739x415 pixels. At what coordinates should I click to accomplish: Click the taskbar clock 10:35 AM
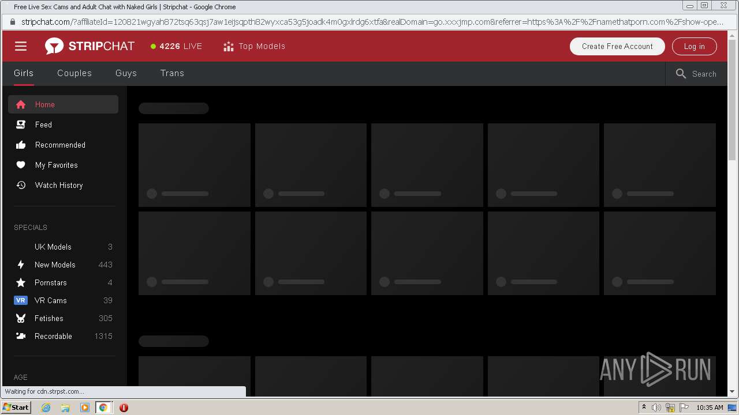pos(710,408)
